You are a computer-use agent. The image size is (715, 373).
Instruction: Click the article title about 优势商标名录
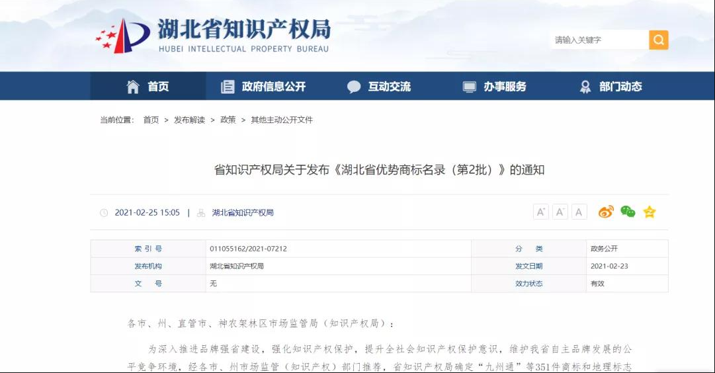click(379, 169)
